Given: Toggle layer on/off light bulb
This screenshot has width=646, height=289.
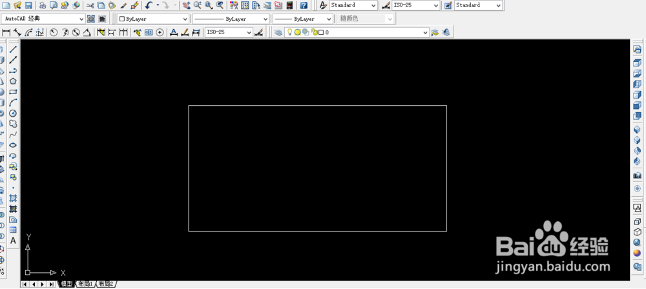Looking at the screenshot, I should 289,32.
